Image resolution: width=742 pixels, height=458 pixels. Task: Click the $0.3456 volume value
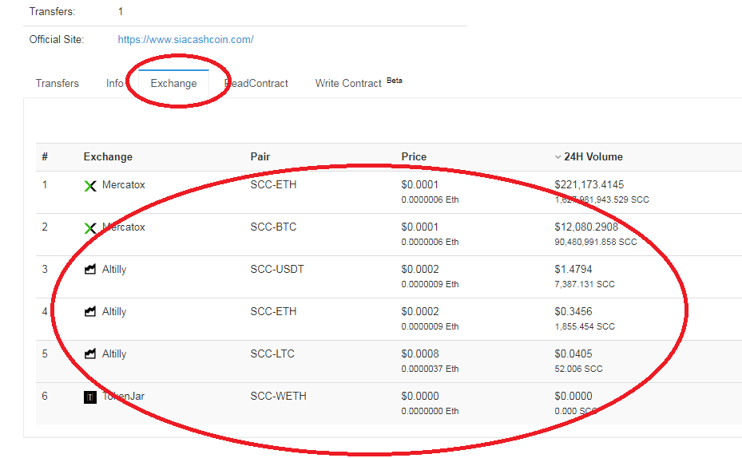coord(573,311)
